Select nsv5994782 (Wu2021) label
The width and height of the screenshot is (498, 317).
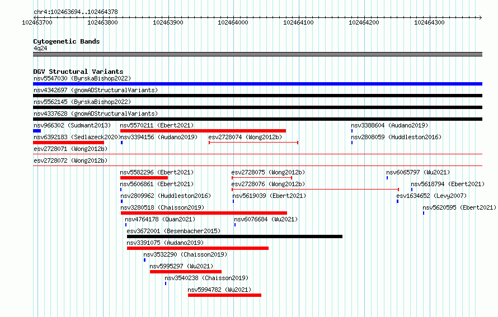(219, 290)
